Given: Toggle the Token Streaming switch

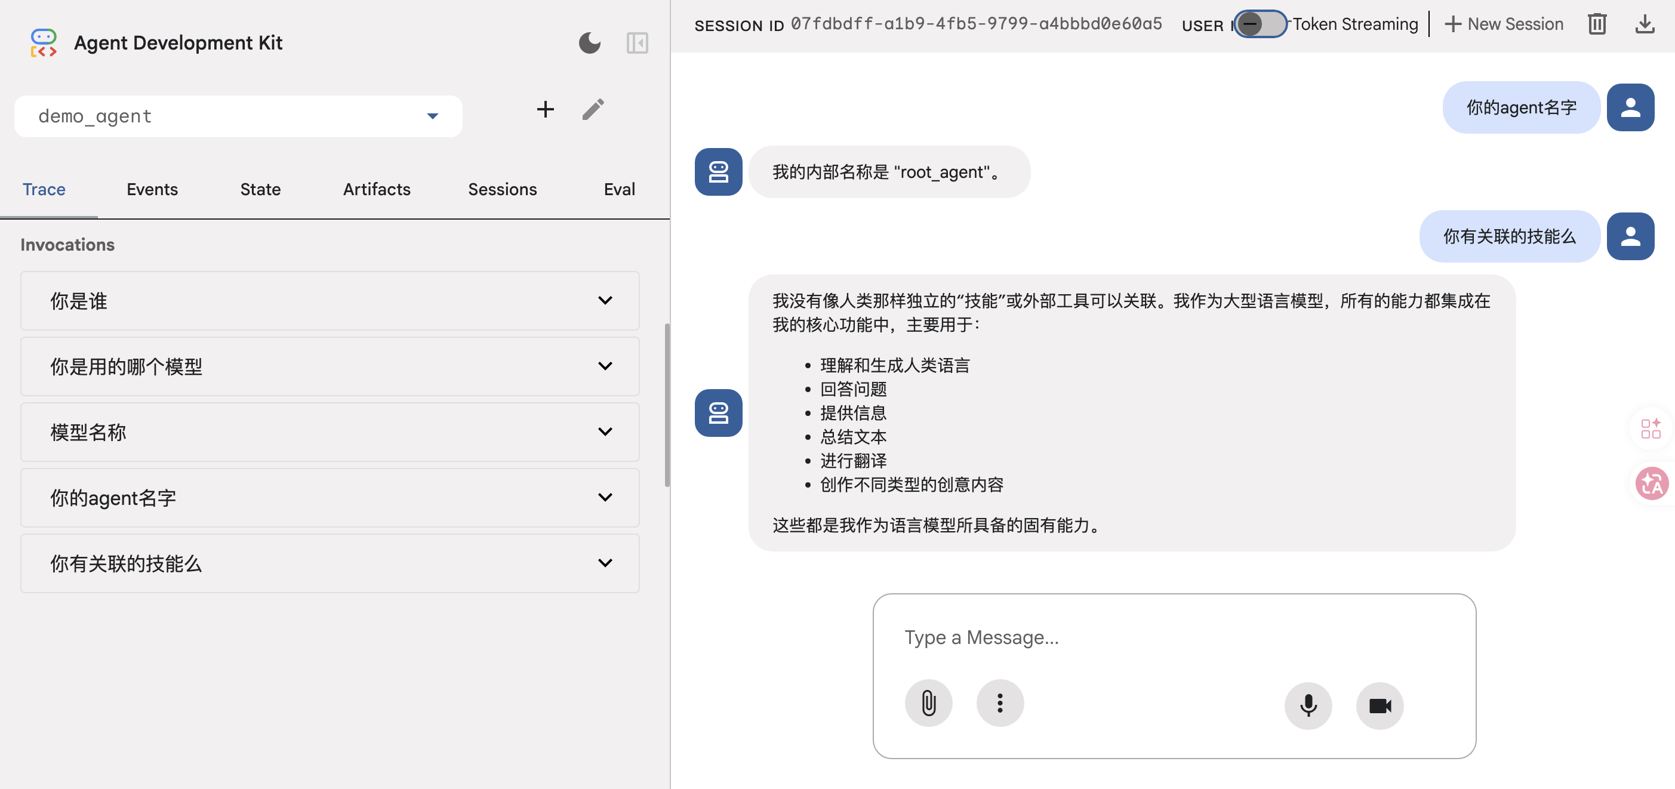Looking at the screenshot, I should 1260,24.
